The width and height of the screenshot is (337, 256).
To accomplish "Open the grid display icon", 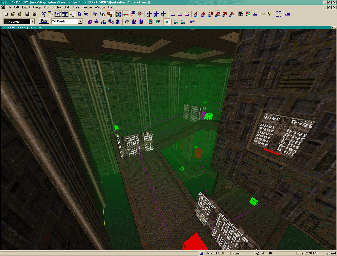I will [65, 14].
